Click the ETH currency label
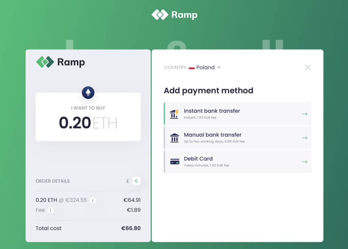This screenshot has height=249, width=348. coord(105,123)
